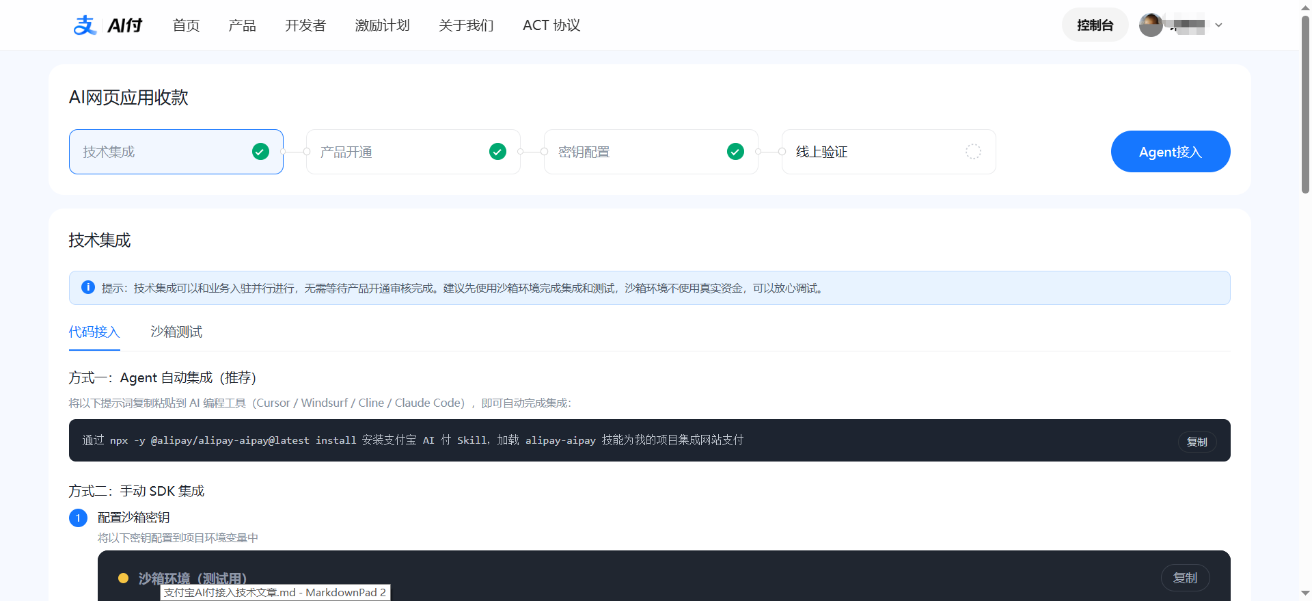Click the 将以下密钥配置到项目环境变量中 hint
This screenshot has height=601, width=1312.
178,538
